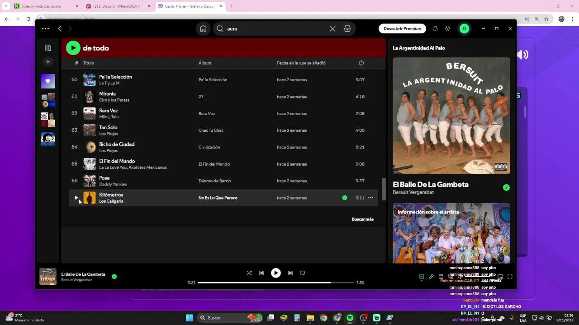Toggle repeat
The width and height of the screenshot is (579, 325).
(x=303, y=273)
